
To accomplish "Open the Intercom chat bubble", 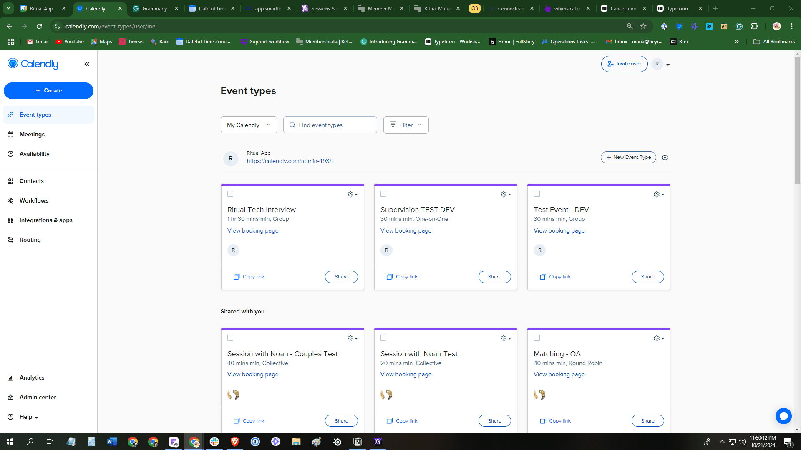I will point(783,416).
